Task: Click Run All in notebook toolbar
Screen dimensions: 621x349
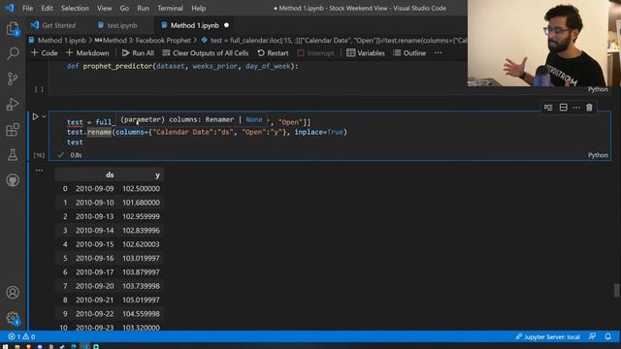Action: [x=138, y=52]
